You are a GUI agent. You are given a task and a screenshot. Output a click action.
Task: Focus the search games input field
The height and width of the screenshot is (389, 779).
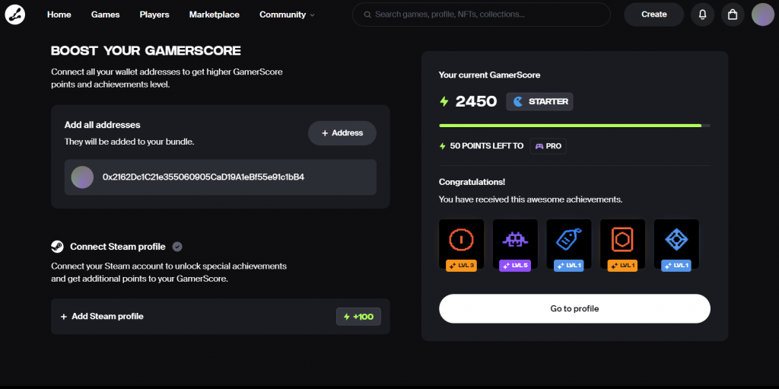(x=481, y=14)
